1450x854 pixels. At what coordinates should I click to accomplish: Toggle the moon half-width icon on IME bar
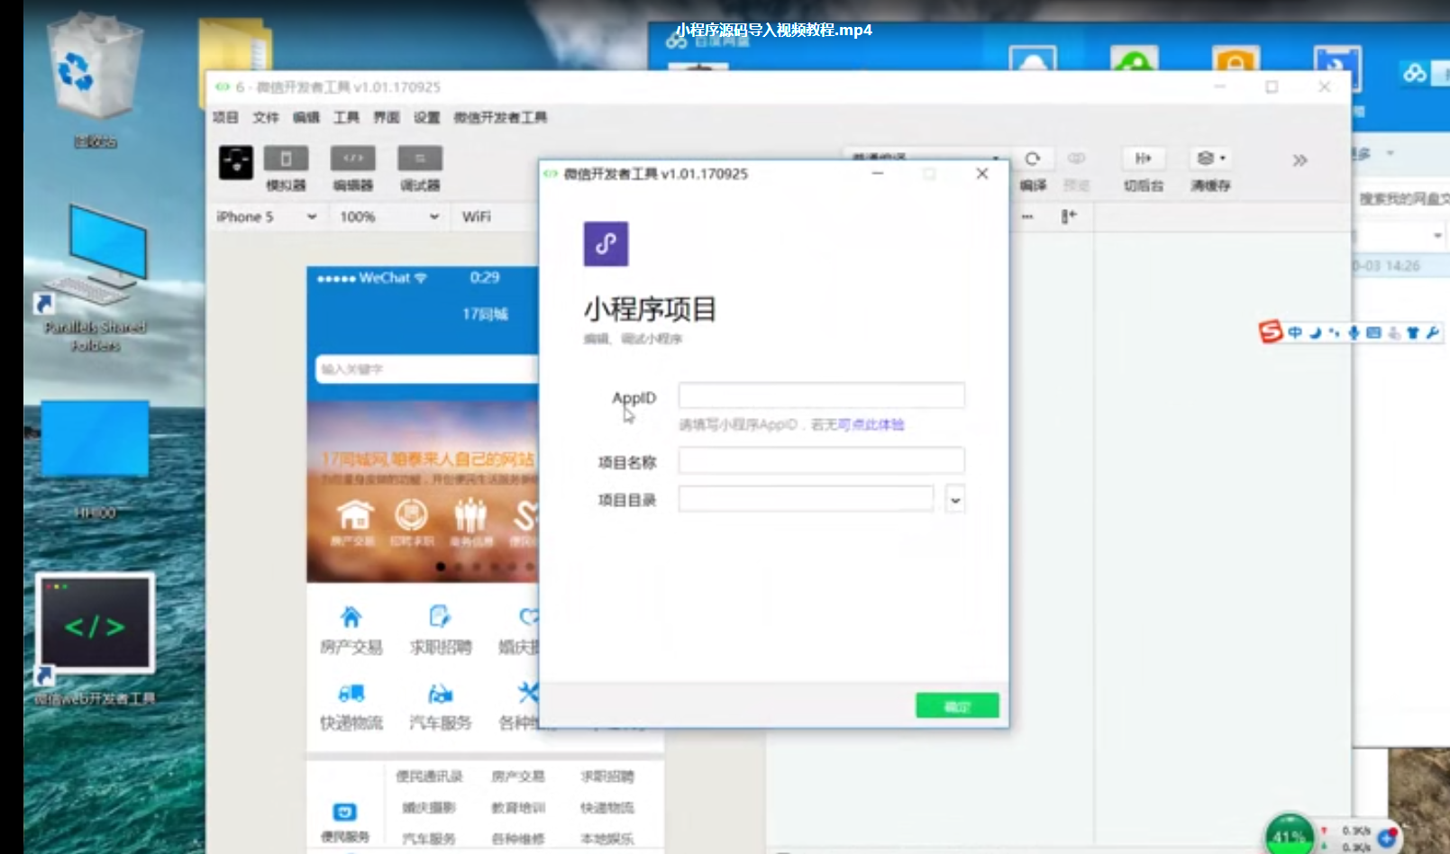click(1315, 332)
